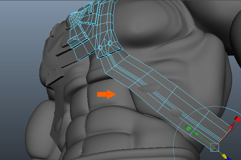Select the red arrow cone manipulator handle
This screenshot has width=241, height=160.
click(232, 126)
